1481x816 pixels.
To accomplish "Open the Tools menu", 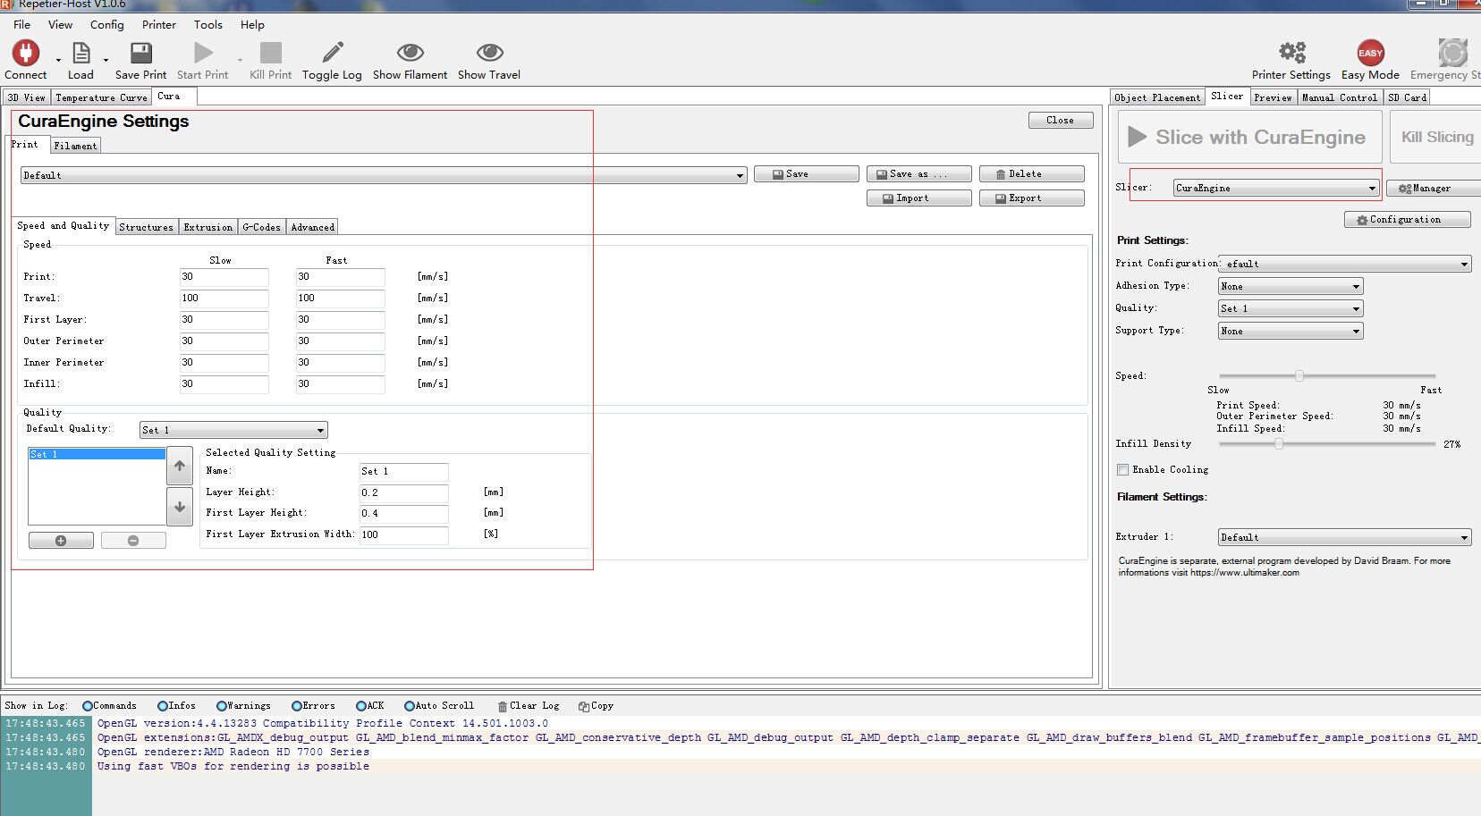I will point(207,25).
